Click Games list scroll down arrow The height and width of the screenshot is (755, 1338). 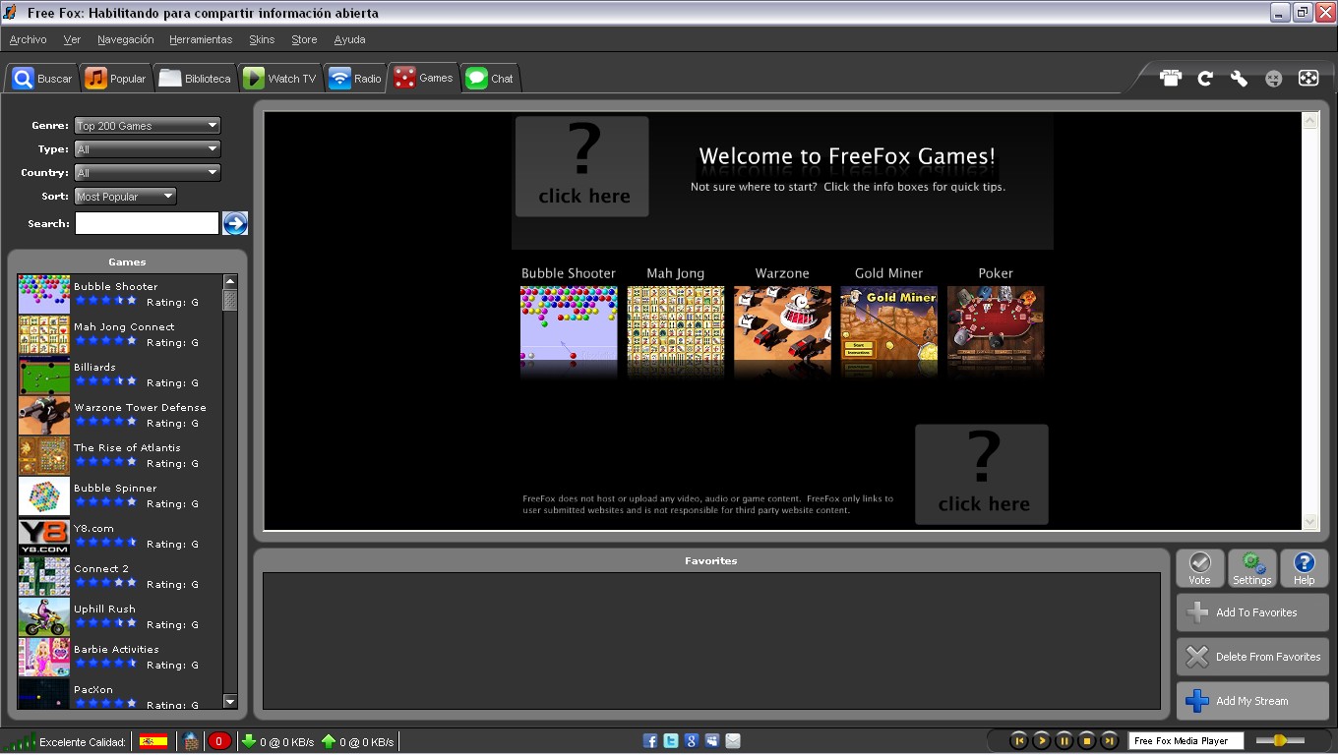pyautogui.click(x=230, y=702)
